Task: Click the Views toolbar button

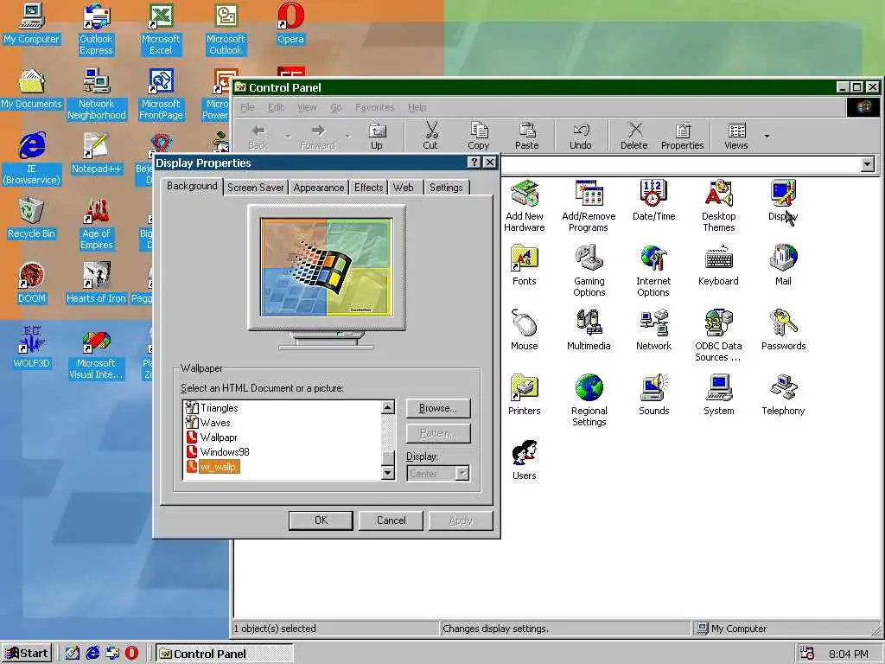Action: (736, 136)
